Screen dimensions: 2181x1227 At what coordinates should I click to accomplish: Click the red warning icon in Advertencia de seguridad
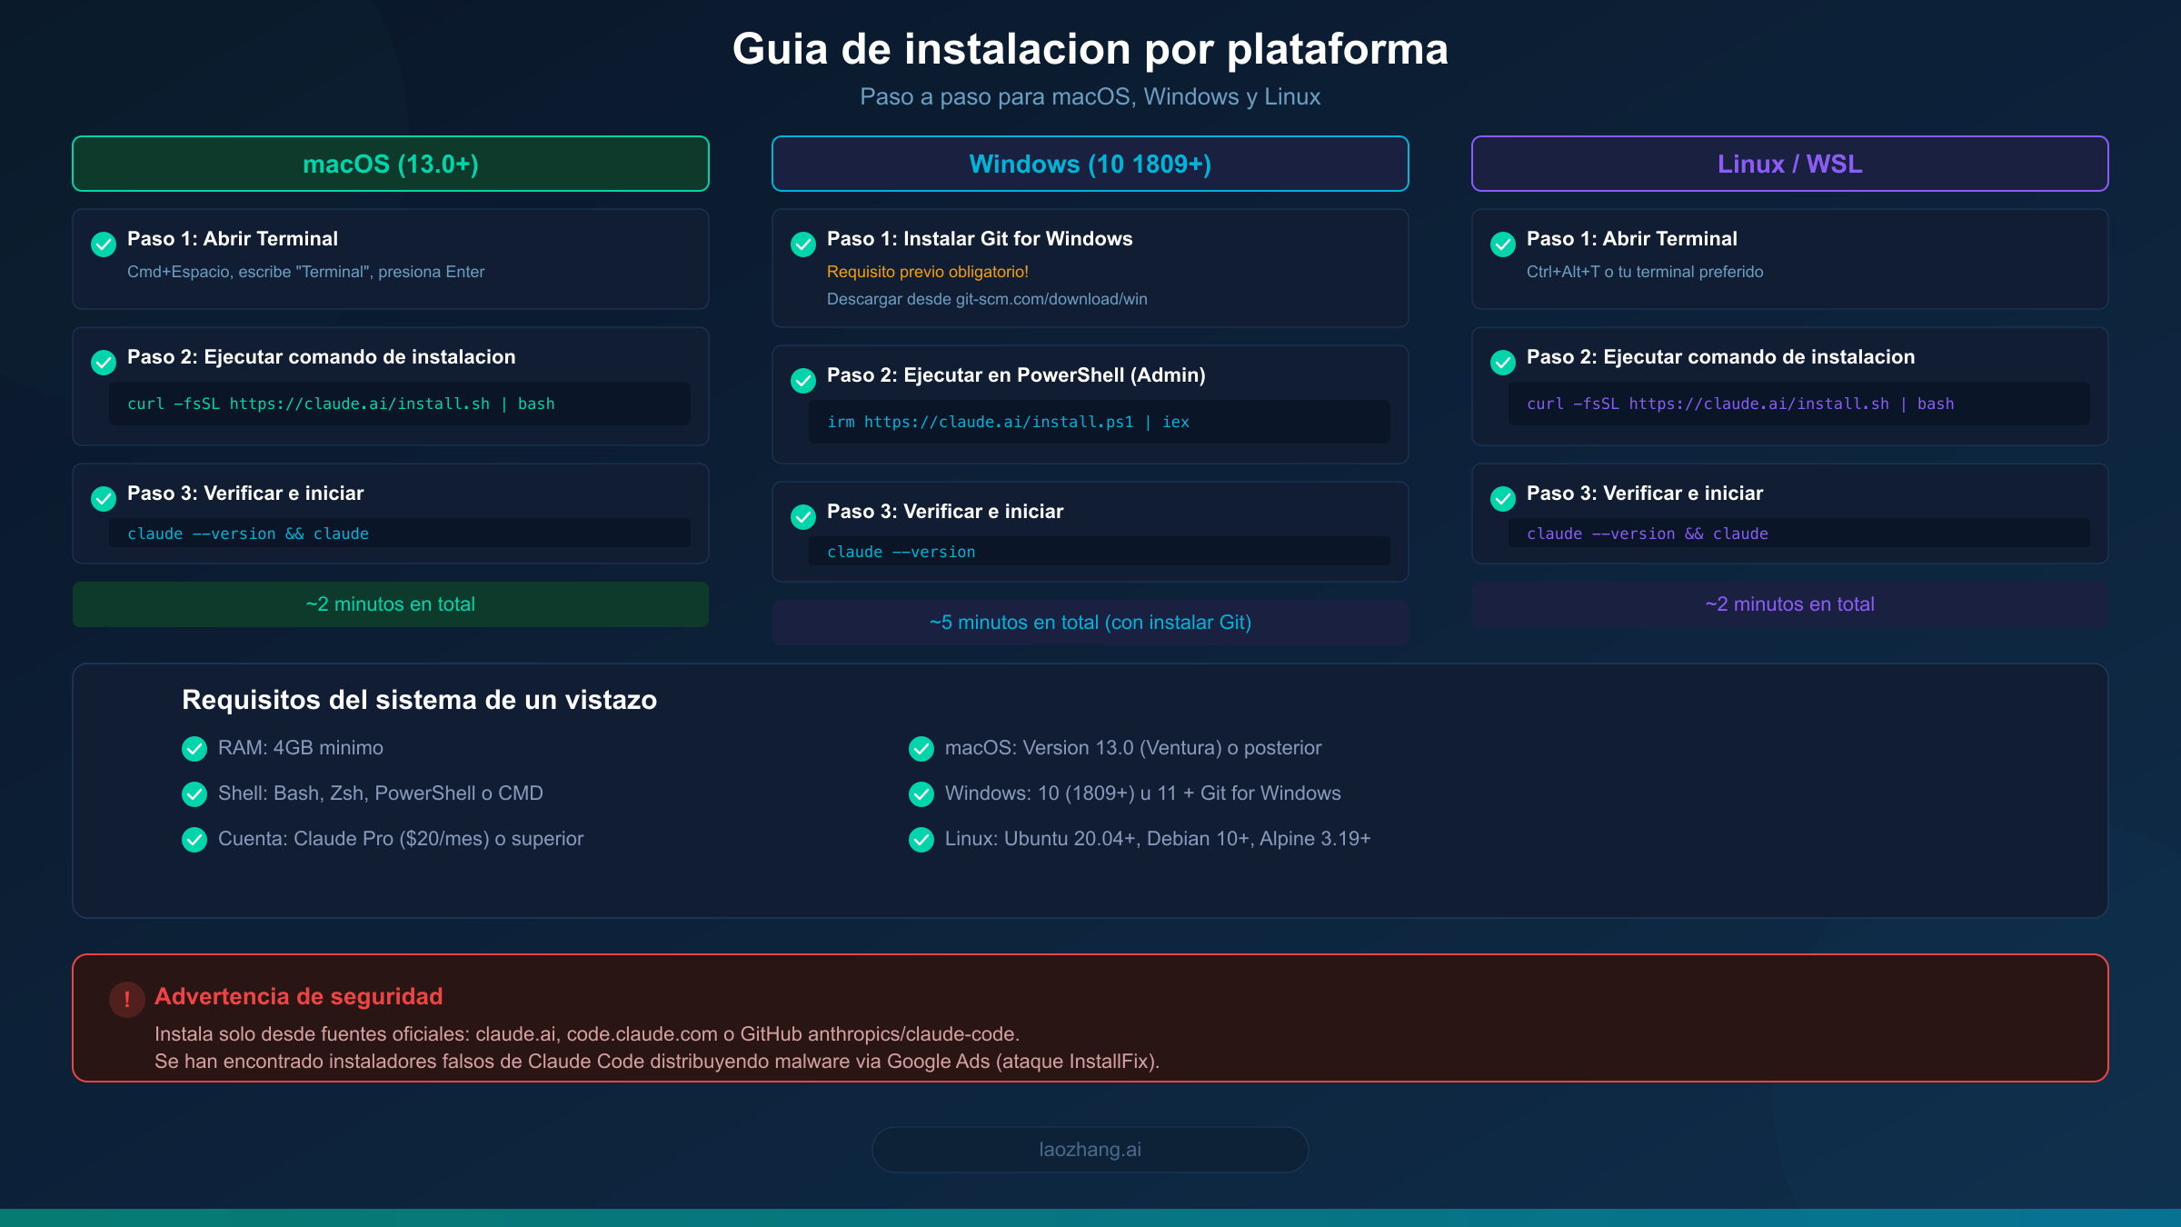127,998
